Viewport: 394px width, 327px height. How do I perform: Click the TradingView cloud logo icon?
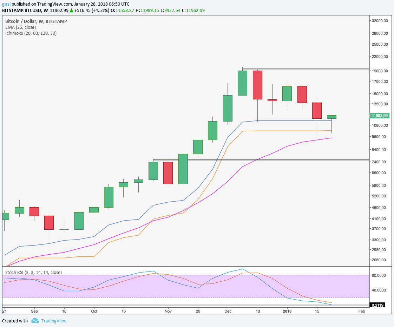35,321
